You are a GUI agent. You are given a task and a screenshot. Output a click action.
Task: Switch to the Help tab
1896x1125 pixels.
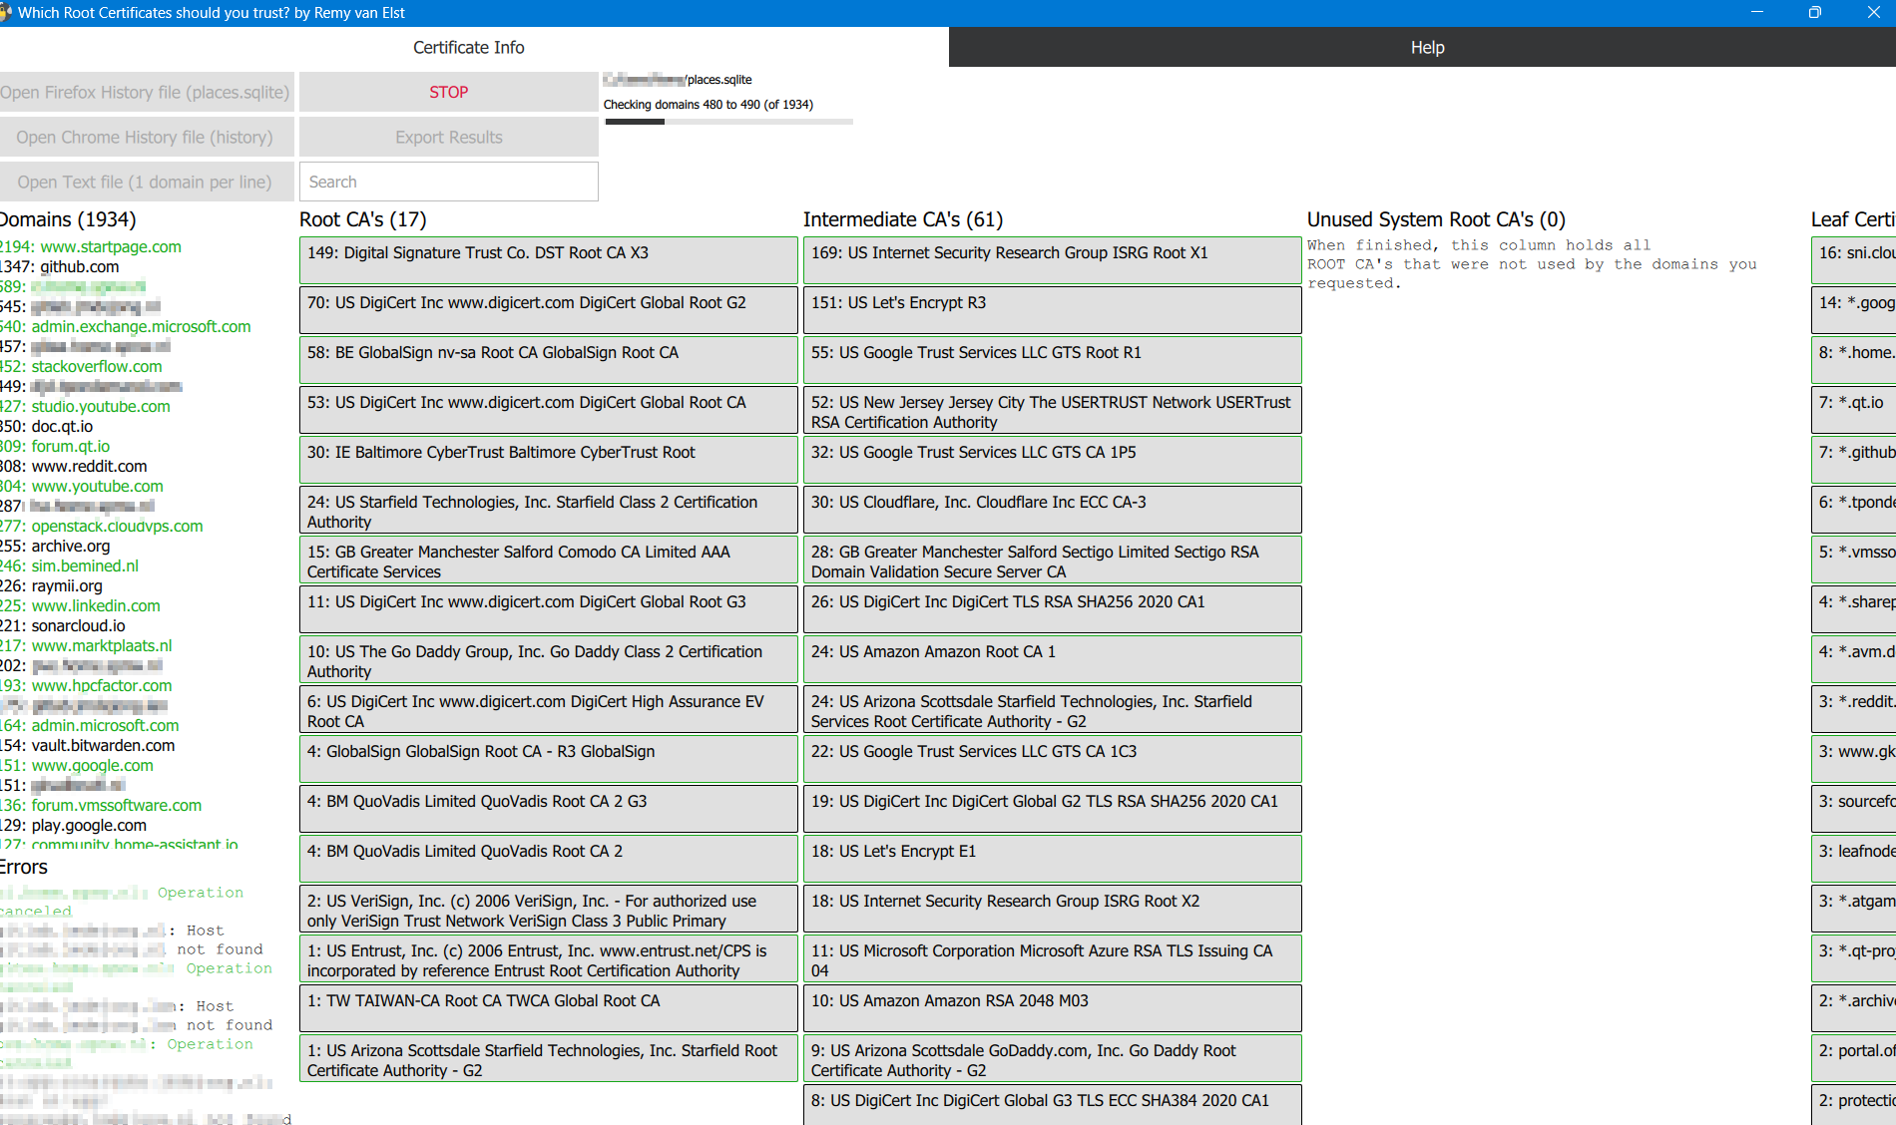[1426, 47]
